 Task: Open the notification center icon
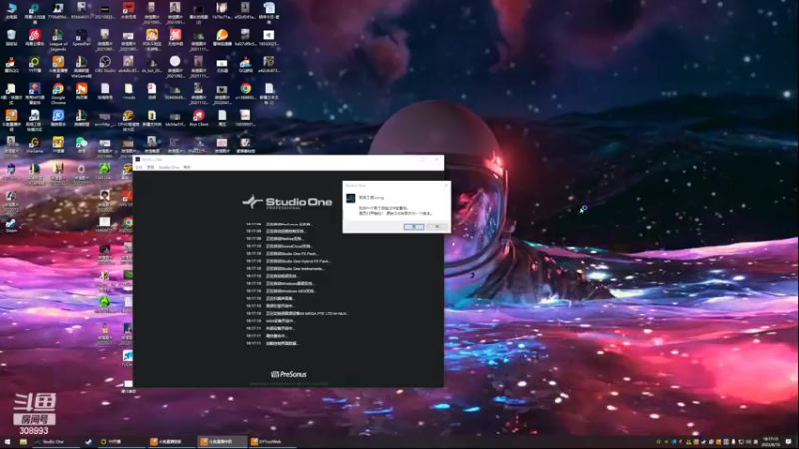(x=788, y=441)
